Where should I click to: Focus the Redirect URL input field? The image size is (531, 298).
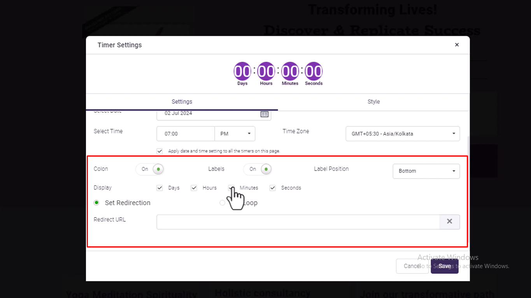(x=298, y=222)
